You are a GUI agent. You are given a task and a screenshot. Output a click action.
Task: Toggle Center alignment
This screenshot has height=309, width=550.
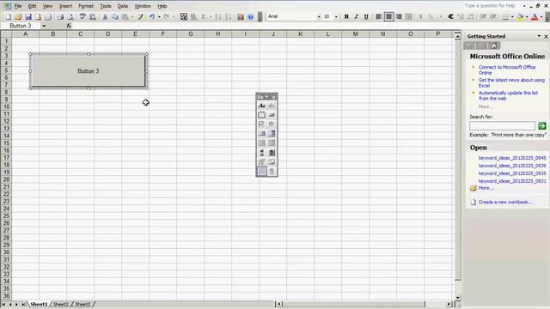coord(389,17)
